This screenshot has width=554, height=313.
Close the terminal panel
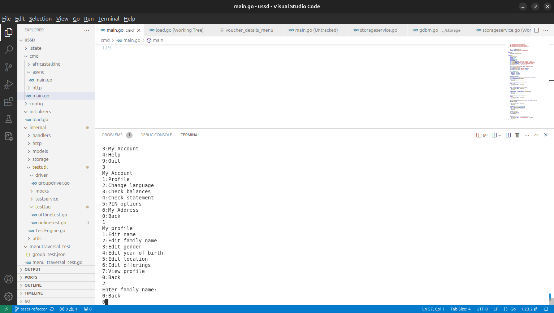[x=546, y=135]
